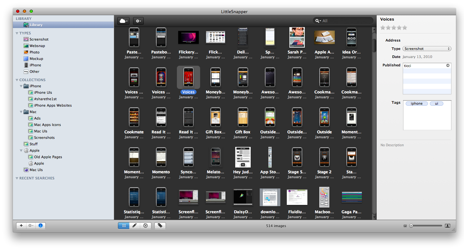Select the selected Voices thumbnail
Screen dimensions: 464x250
188,77
